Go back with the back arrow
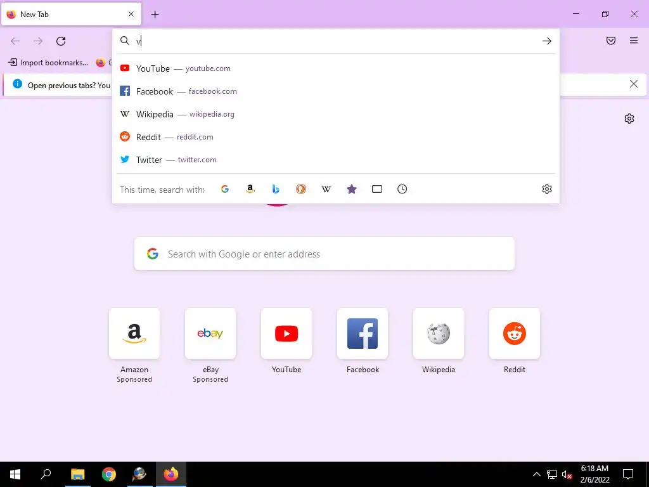649x487 pixels. [15, 41]
